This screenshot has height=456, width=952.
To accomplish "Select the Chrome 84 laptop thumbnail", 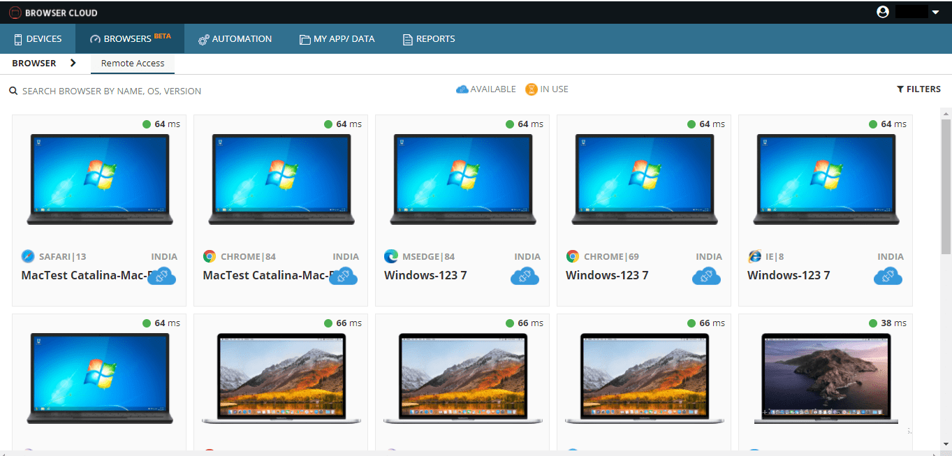I will point(281,179).
